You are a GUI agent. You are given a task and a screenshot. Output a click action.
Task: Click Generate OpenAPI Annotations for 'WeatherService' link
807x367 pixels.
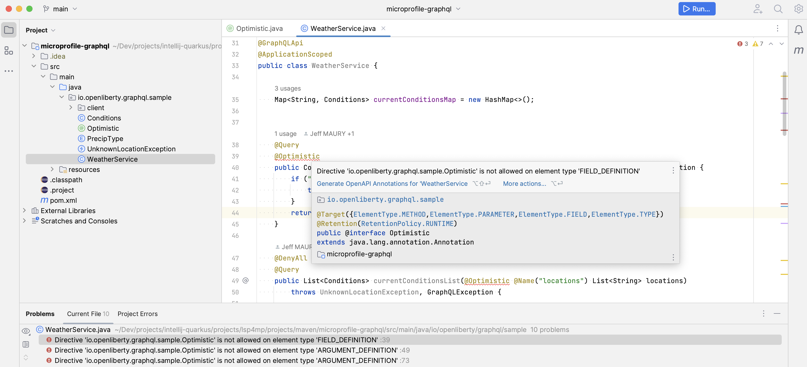click(392, 183)
